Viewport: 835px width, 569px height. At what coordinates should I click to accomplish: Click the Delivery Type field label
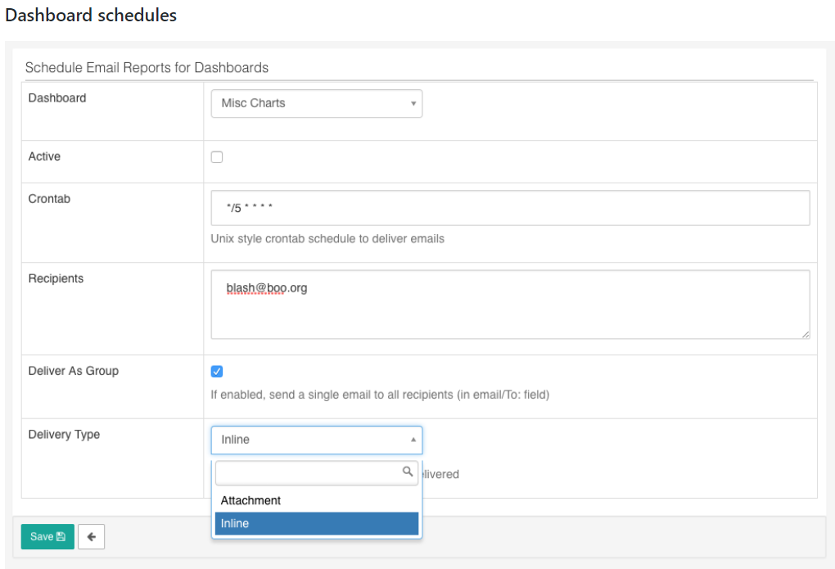[x=64, y=435]
